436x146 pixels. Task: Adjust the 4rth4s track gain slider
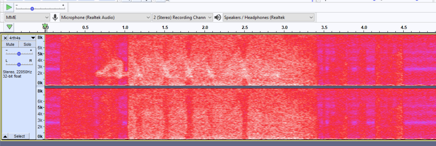(19, 54)
